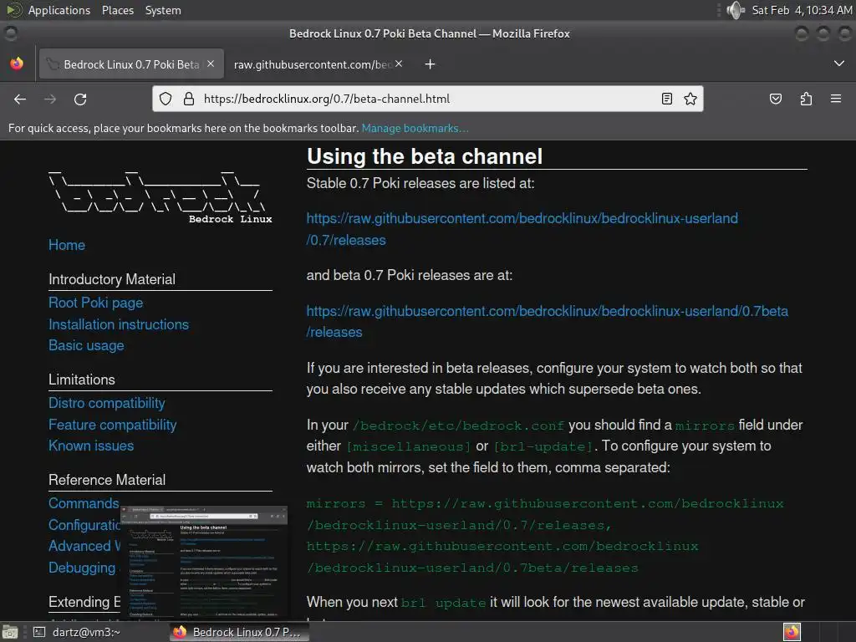Open the Home sidebar link

[67, 245]
